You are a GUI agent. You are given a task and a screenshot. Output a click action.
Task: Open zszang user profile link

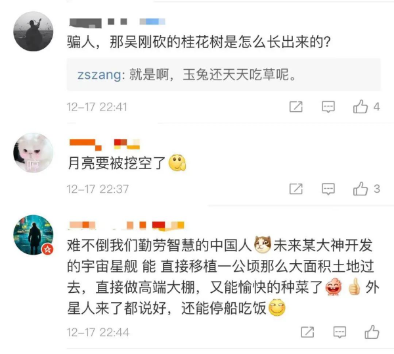[x=99, y=75]
